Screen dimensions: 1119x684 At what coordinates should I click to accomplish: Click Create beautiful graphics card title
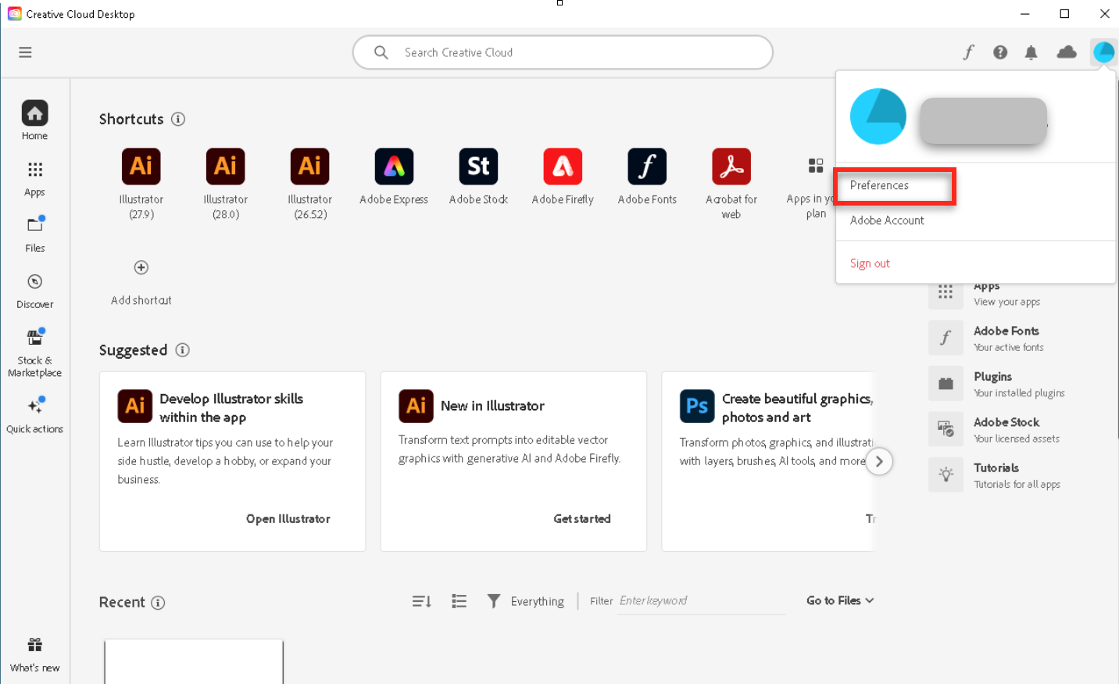pyautogui.click(x=797, y=408)
